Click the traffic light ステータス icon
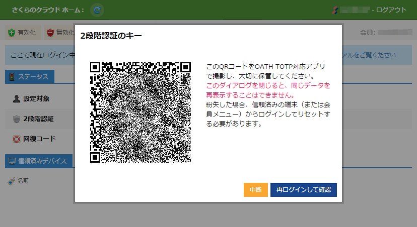The image size is (417, 227). (11, 77)
